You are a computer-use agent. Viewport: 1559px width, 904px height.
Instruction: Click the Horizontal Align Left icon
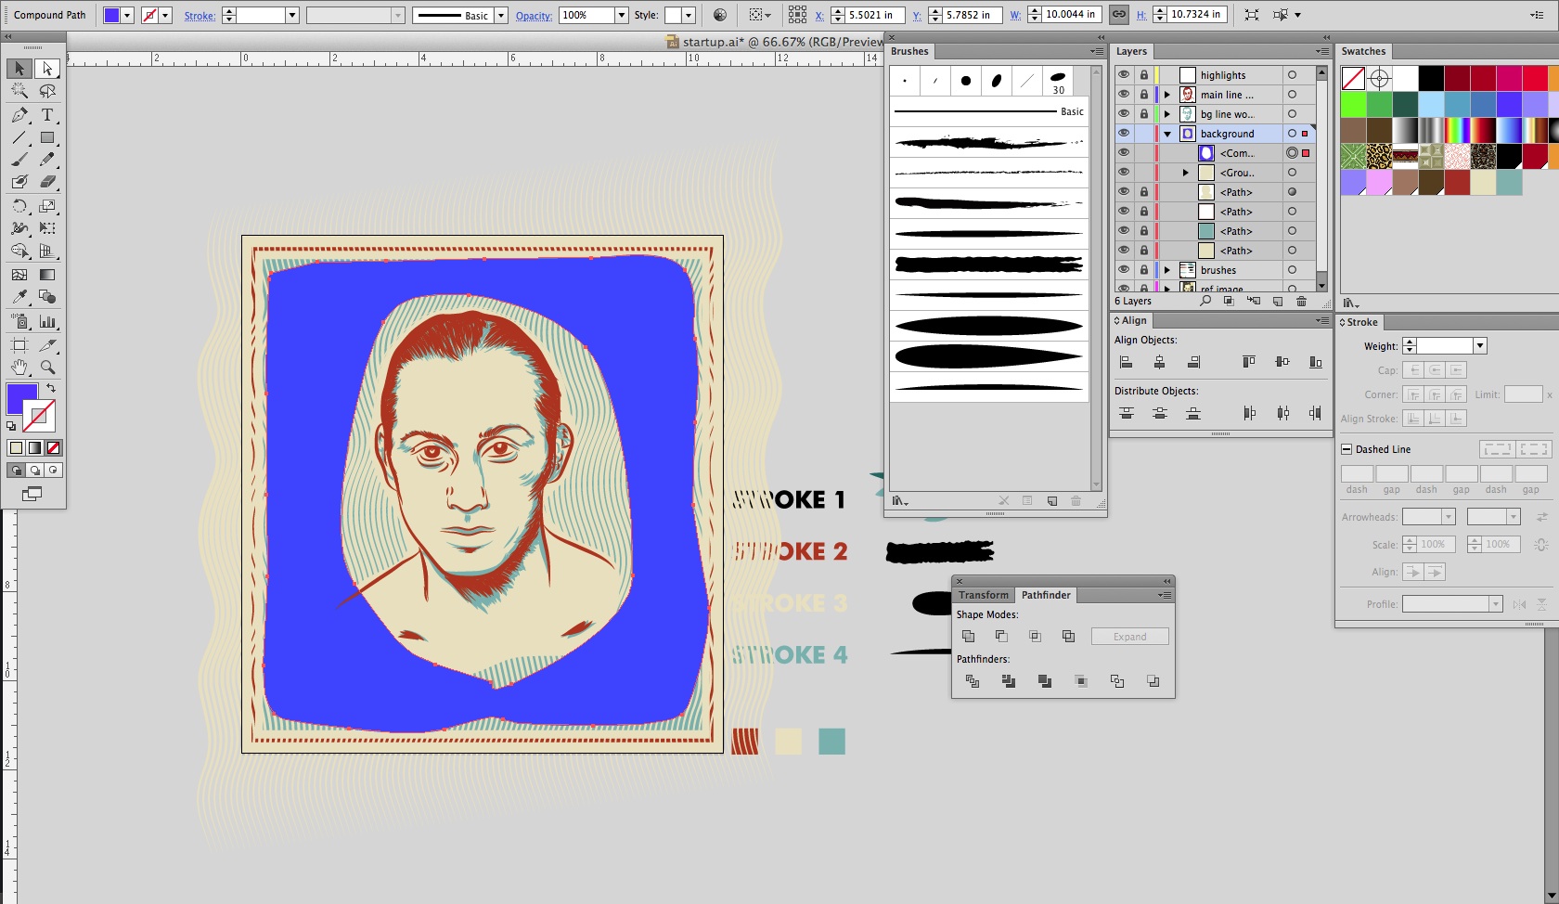pyautogui.click(x=1126, y=362)
